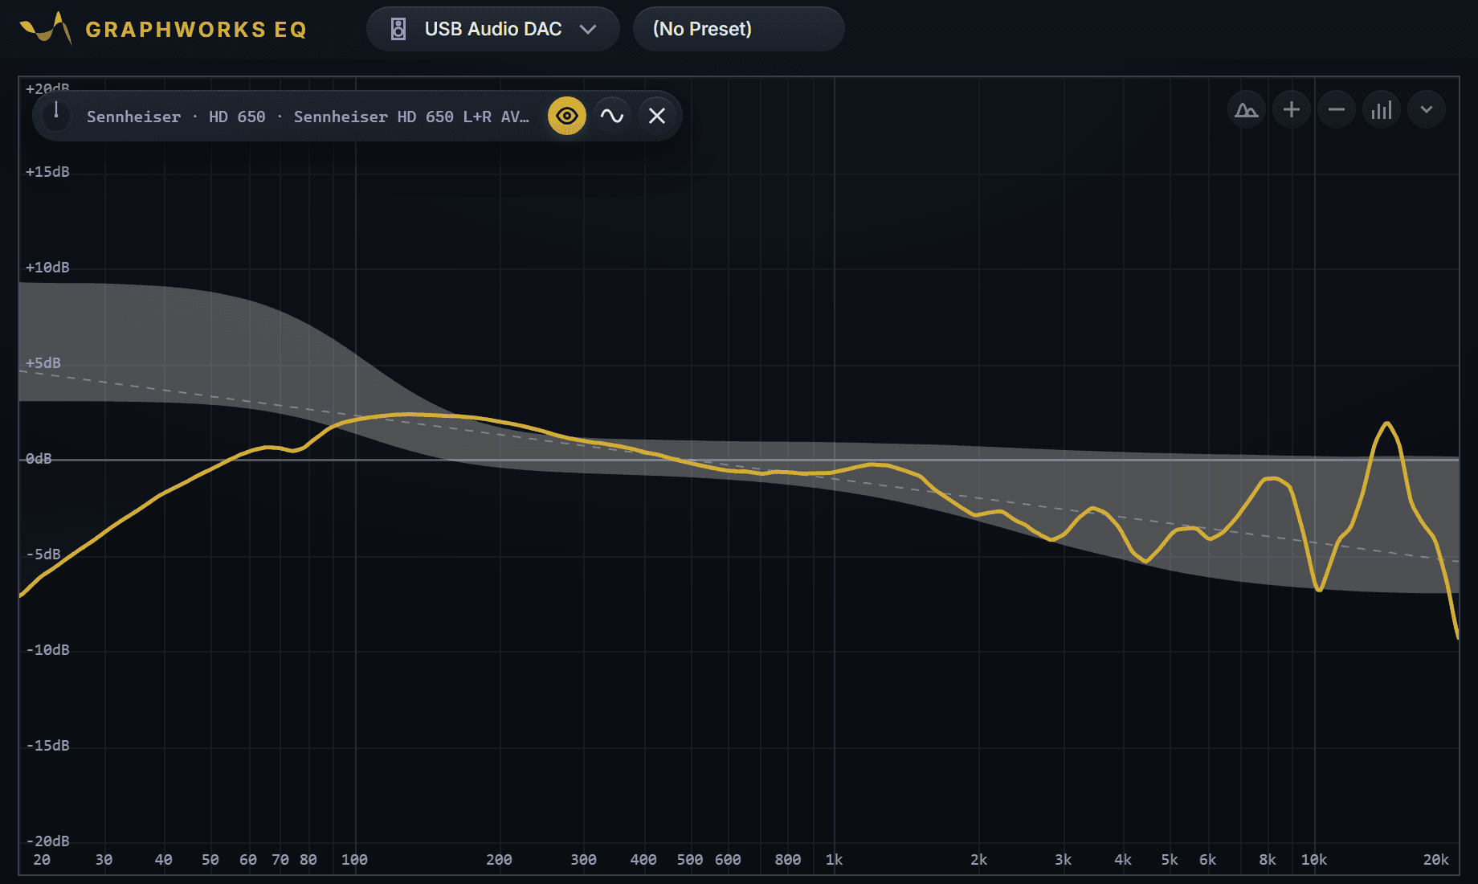Click the 20k frequency axis label
The image size is (1478, 884).
pos(1436,860)
